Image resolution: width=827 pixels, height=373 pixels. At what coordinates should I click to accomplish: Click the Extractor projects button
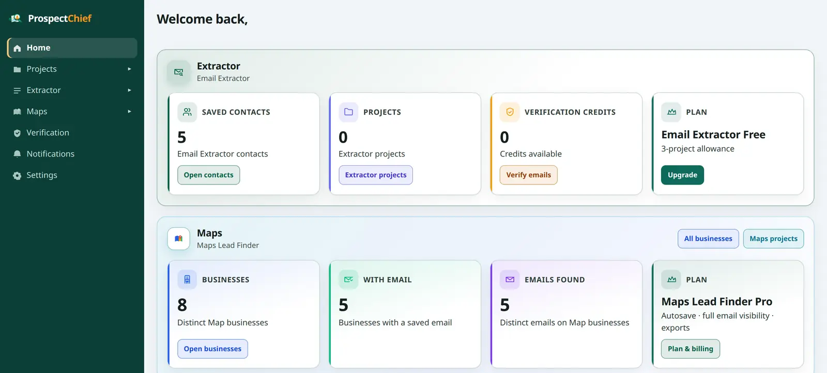point(376,175)
